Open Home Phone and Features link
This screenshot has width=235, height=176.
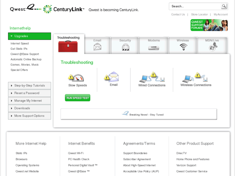tap(193, 159)
